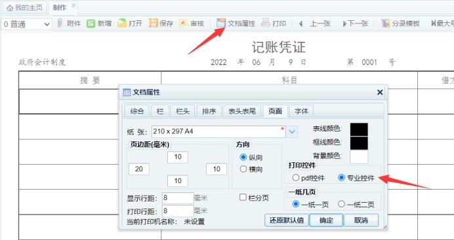Click the 文档属性 dialog title icon
Viewport: 454px width, 240px height.
pos(127,92)
